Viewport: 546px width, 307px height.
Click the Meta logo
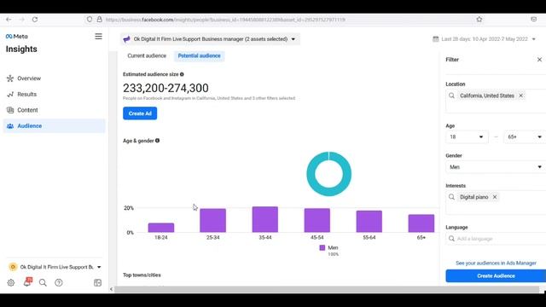tap(17, 36)
